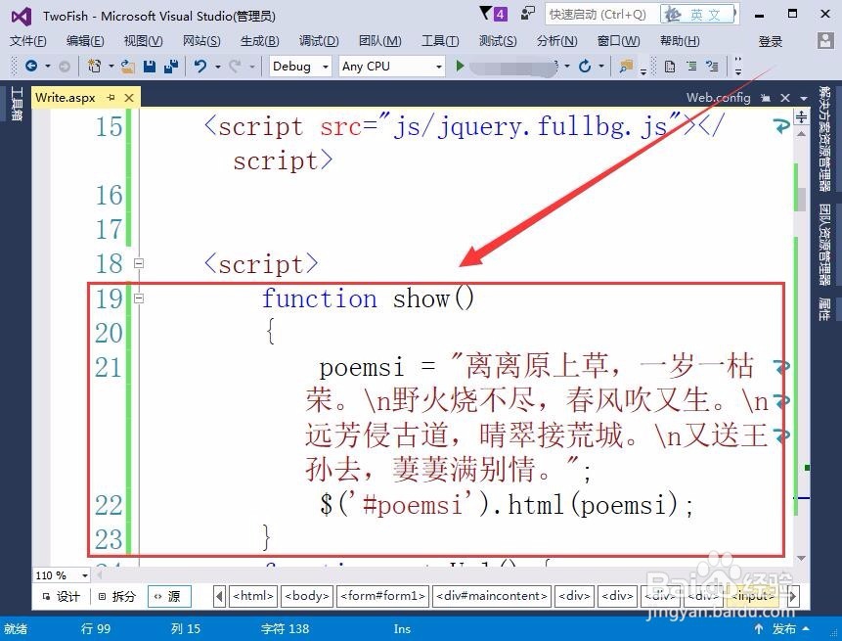Open the 工具(T) menu
This screenshot has width=842, height=641.
440,41
